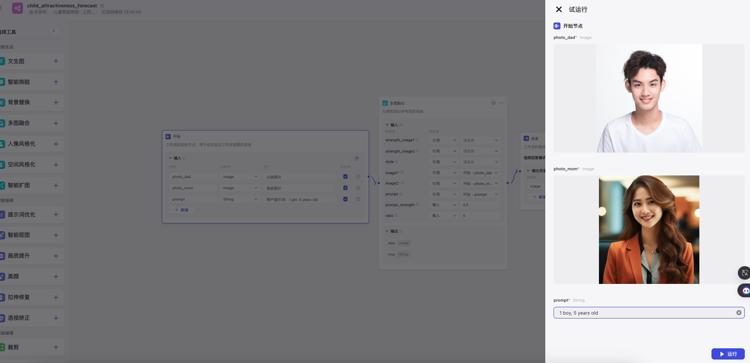Add the 多图融合 tool from sidebar
Viewport: 750px width, 363px height.
pos(56,123)
